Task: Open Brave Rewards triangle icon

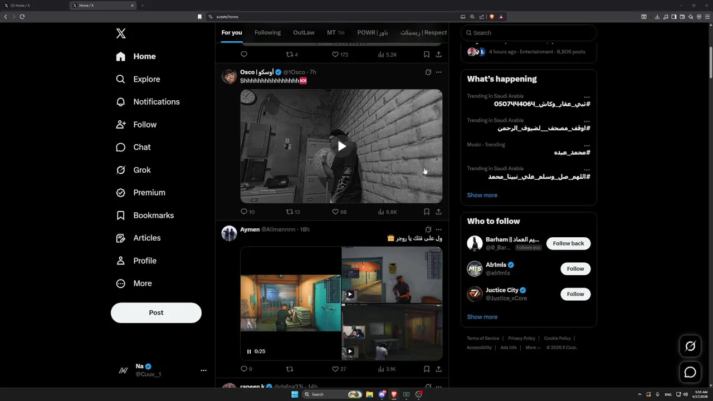Action: coord(501,17)
